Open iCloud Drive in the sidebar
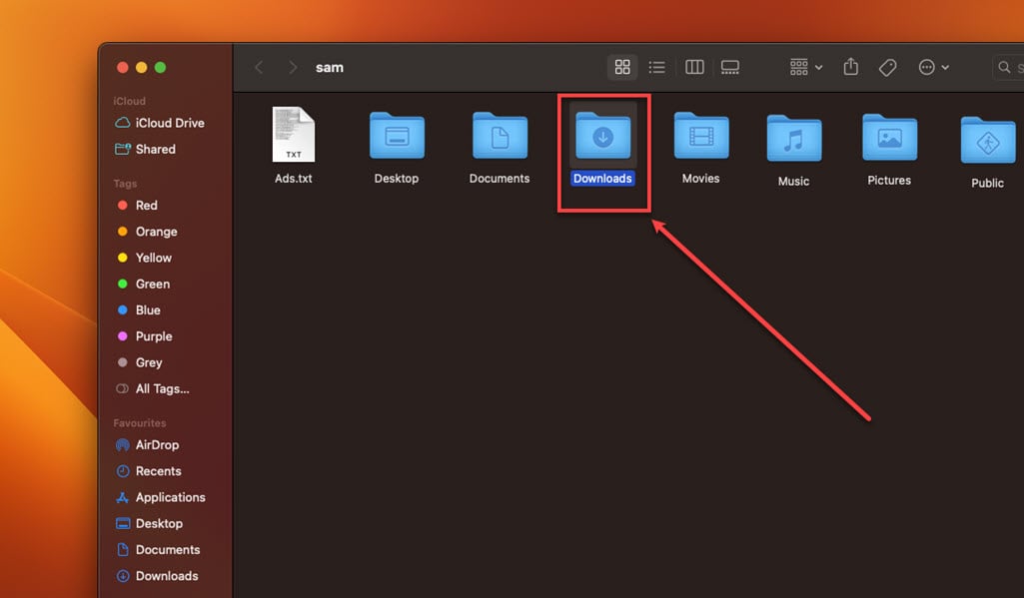 pos(160,123)
